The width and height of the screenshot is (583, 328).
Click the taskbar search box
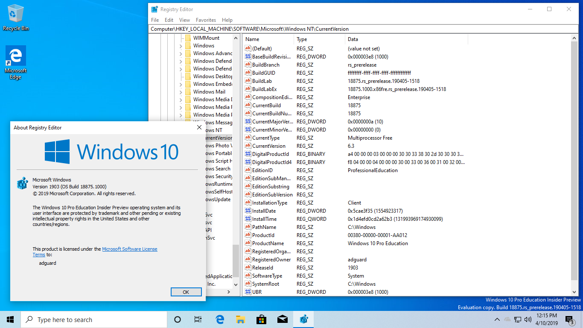click(94, 319)
